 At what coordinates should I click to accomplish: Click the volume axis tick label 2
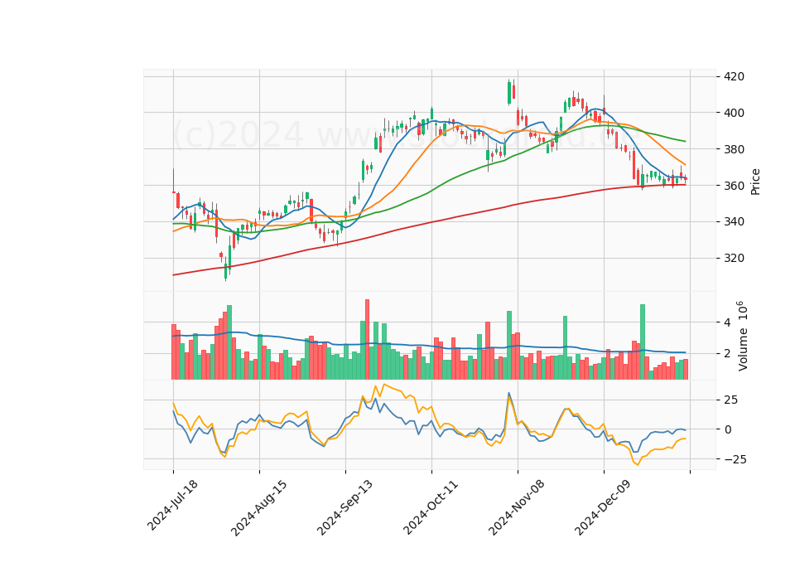728,354
